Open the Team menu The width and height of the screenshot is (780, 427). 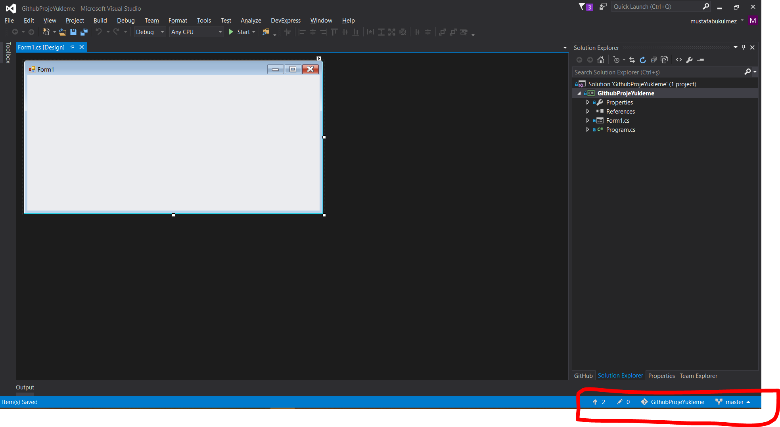[151, 20]
